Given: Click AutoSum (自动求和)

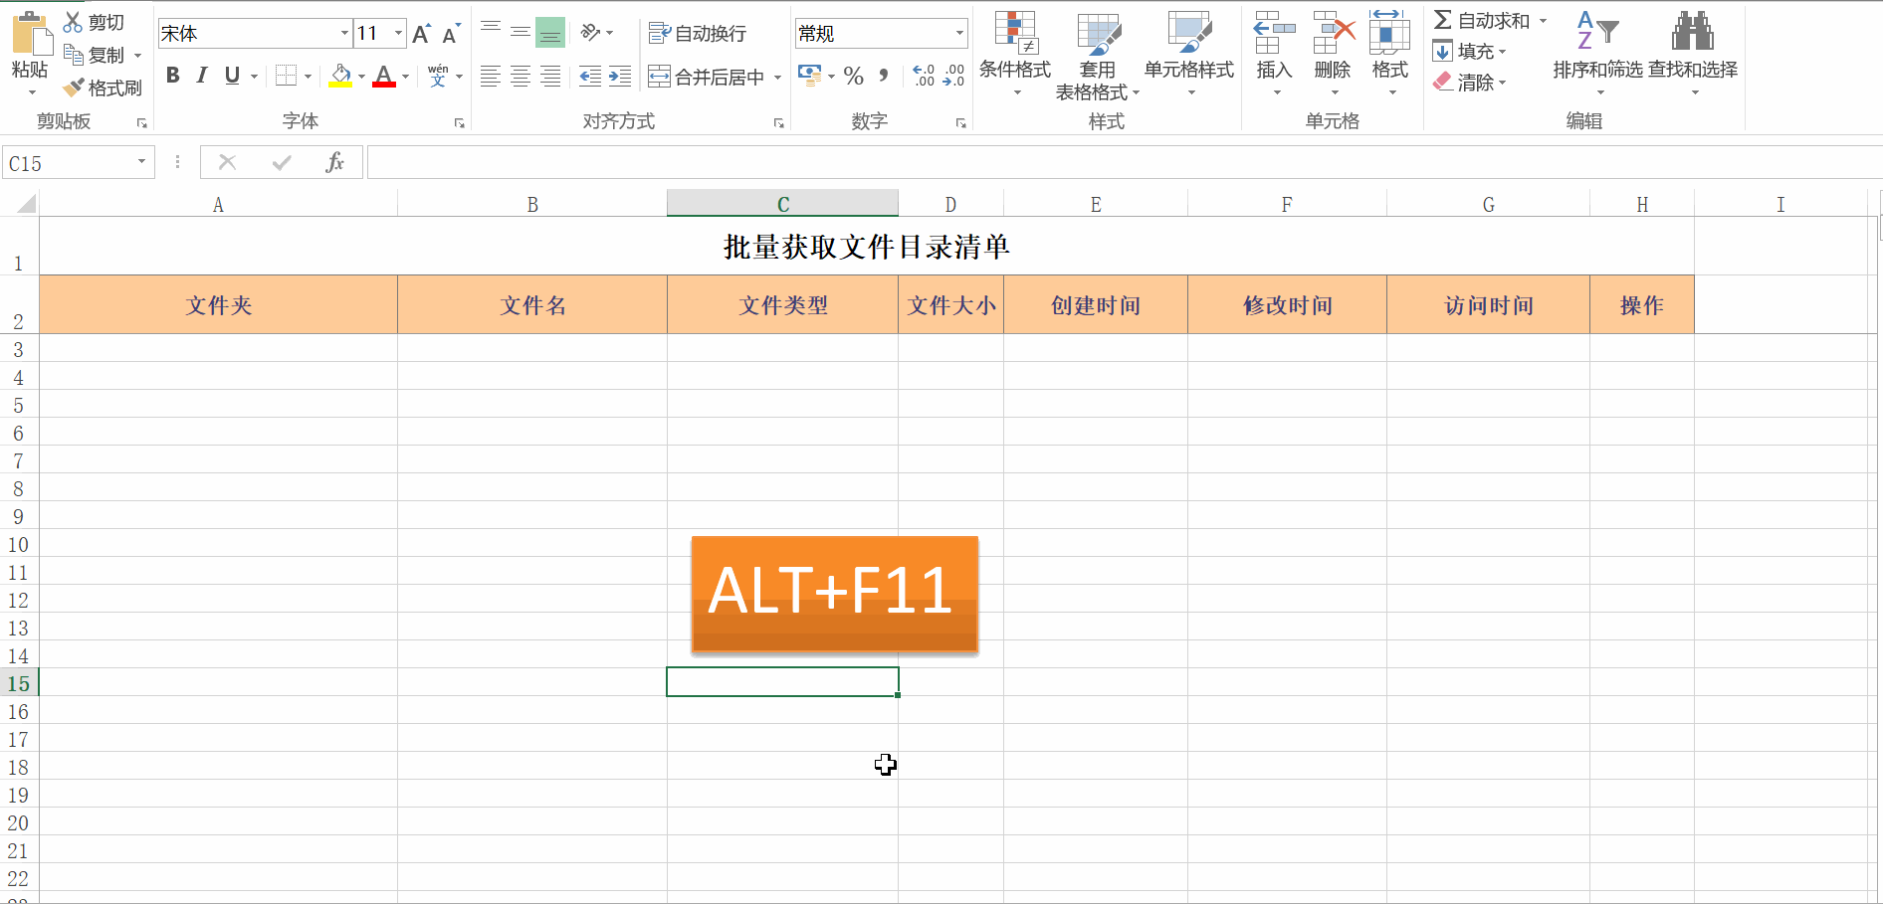Looking at the screenshot, I should pos(1482,21).
